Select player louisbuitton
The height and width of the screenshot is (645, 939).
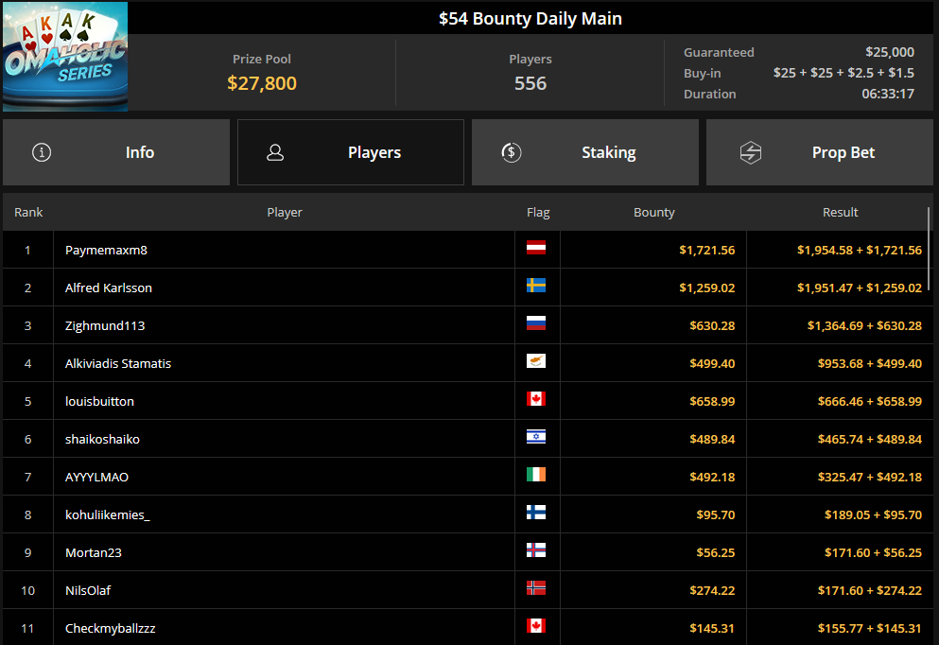point(99,401)
